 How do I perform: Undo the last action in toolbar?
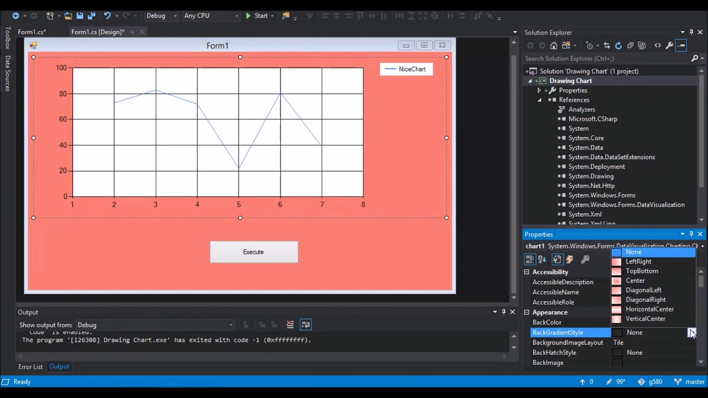click(x=107, y=15)
